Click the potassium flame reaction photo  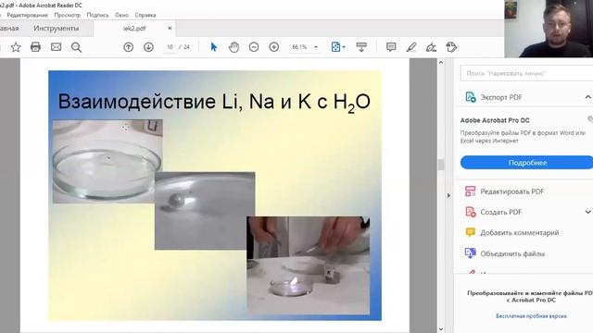309,265
